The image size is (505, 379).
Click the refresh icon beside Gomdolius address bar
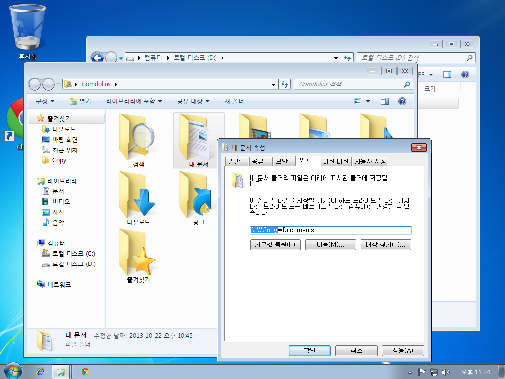point(285,84)
